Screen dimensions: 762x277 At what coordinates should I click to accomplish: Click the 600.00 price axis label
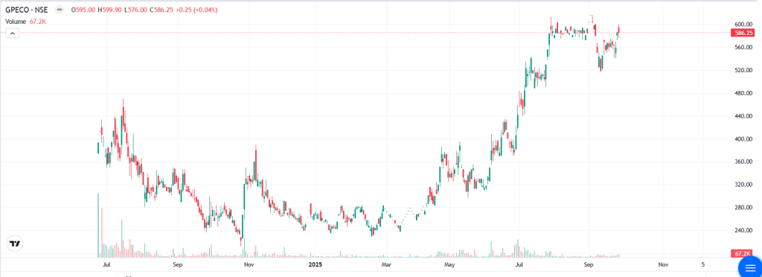(x=743, y=25)
